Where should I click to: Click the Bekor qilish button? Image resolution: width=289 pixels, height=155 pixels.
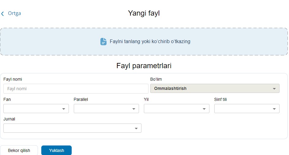(19, 150)
